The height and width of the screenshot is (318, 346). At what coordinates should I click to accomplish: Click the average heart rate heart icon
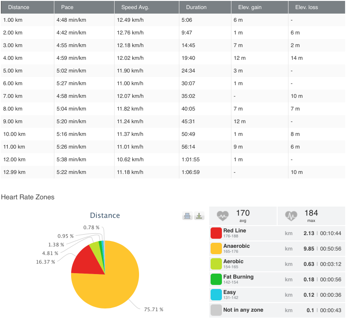[x=223, y=216]
